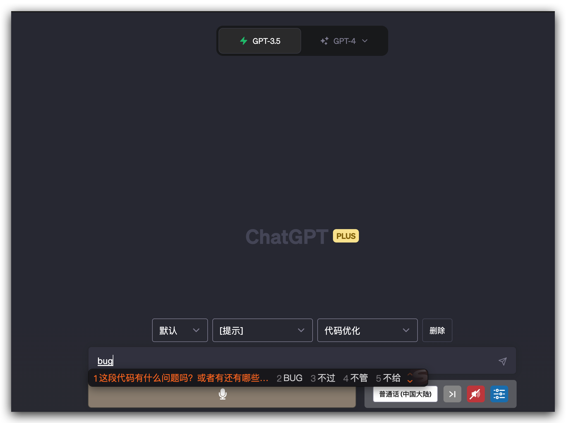Screen dimensions: 566x423
Task: Switch to the GPT-4 model tab
Action: (344, 41)
